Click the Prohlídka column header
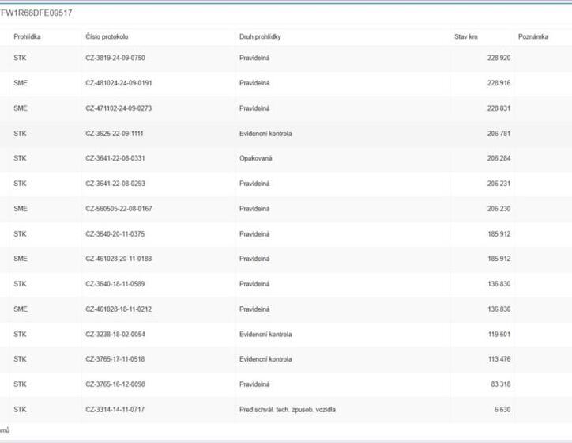 pos(27,37)
